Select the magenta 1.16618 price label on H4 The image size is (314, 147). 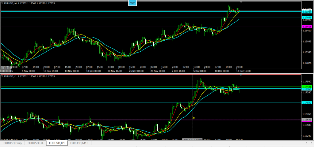[x=307, y=27]
